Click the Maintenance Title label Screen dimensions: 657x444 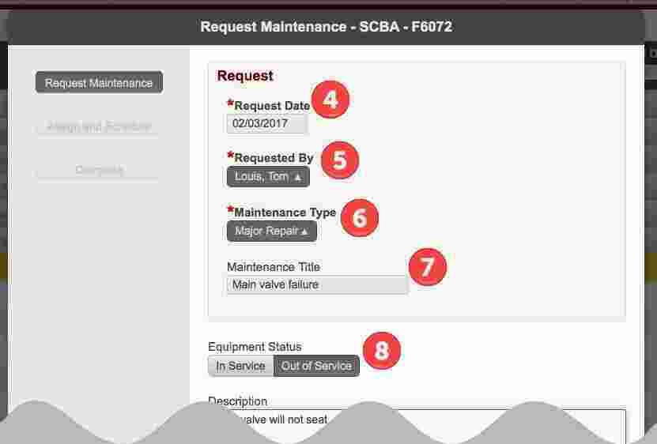pos(274,267)
